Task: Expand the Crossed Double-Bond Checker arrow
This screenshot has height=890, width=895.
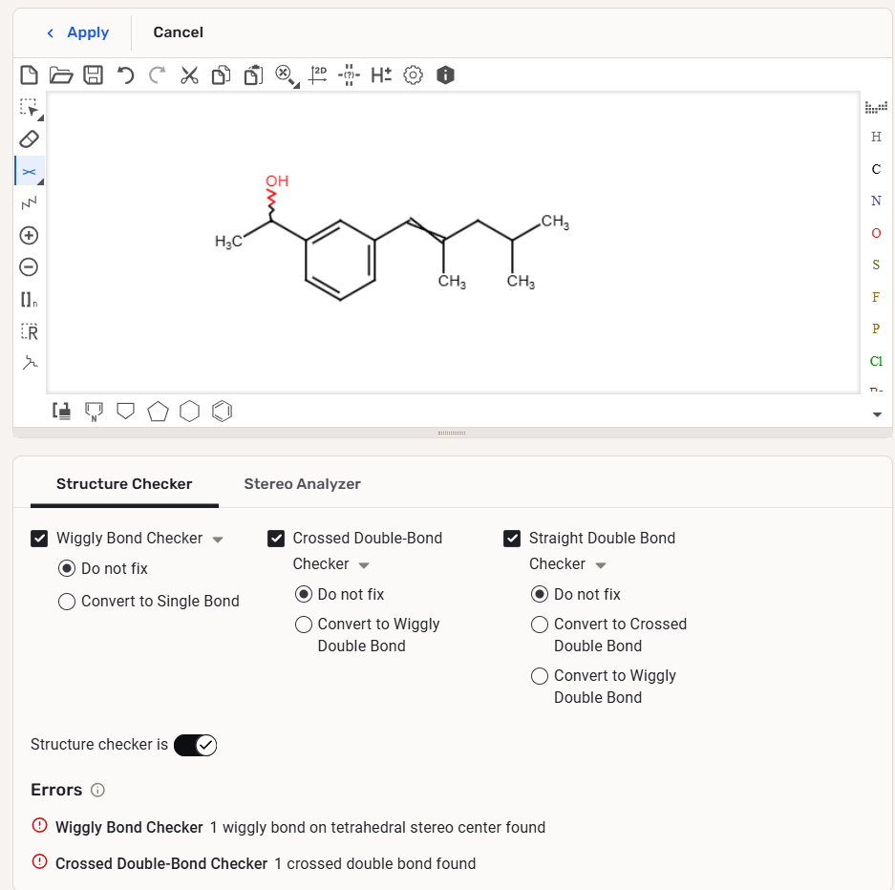Action: tap(364, 565)
